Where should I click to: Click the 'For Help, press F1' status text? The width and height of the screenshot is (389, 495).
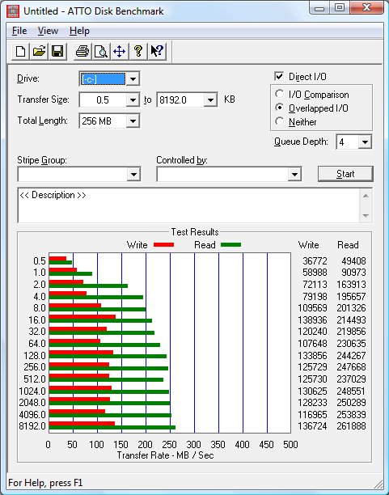tap(45, 483)
